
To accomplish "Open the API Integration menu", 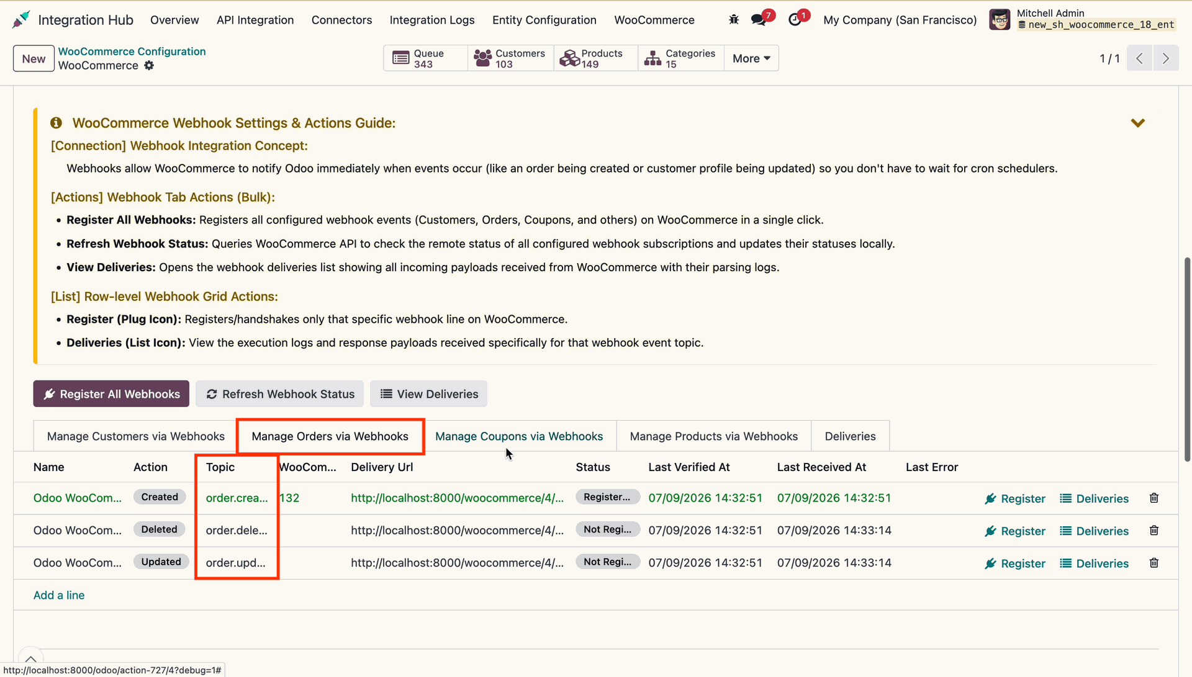I will [x=255, y=20].
